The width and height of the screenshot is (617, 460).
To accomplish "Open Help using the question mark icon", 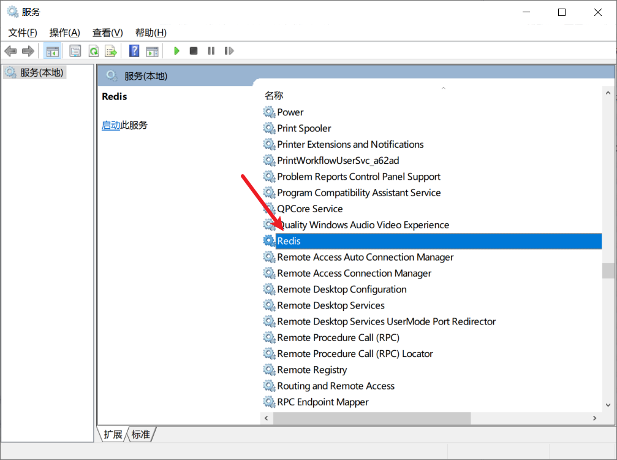I will tap(134, 50).
